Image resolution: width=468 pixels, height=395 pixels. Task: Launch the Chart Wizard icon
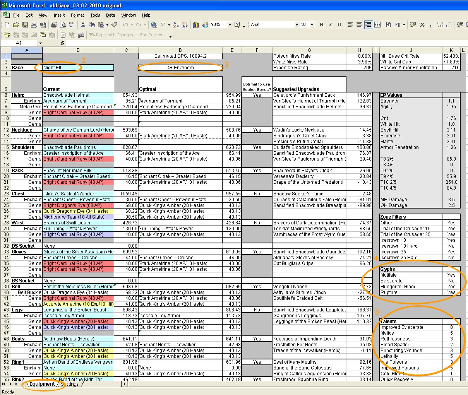click(x=196, y=25)
